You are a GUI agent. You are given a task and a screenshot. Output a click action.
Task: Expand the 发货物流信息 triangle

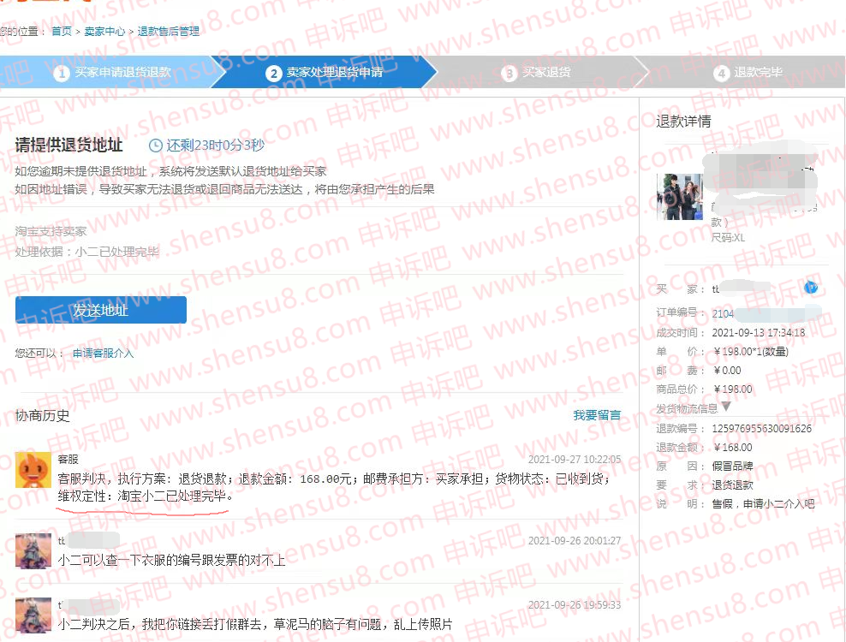click(x=726, y=407)
